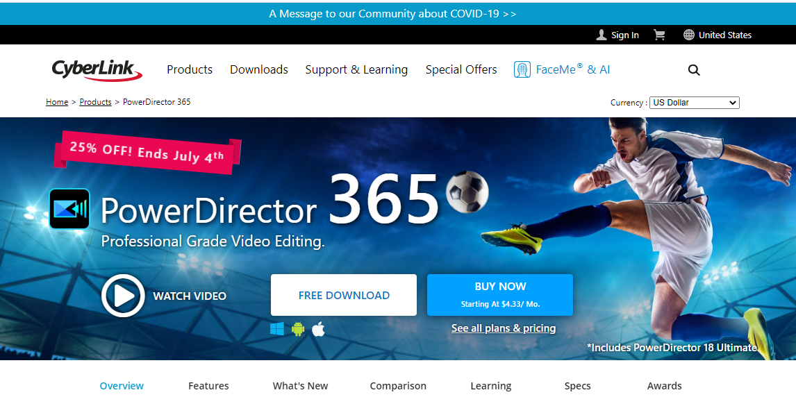Choose United States region link
Image resolution: width=796 pixels, height=397 pixels.
[x=725, y=35]
